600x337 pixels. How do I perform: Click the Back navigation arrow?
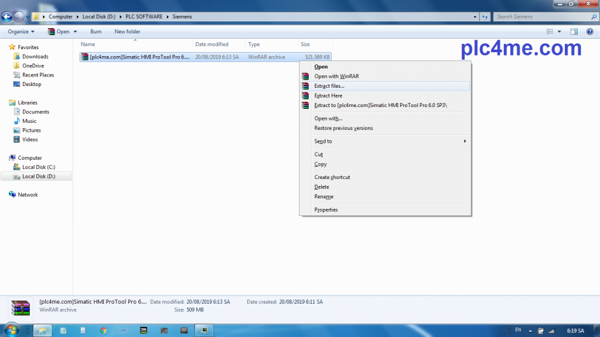8,17
